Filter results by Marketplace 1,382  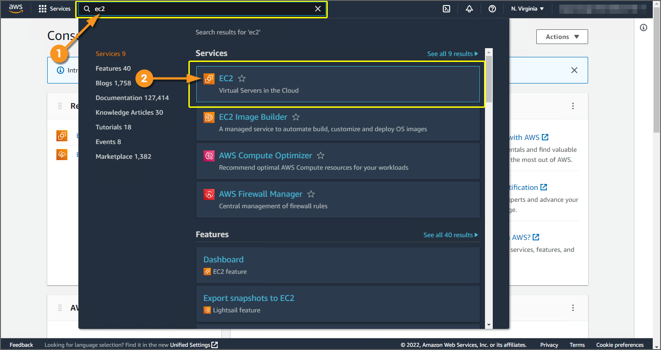click(x=123, y=156)
